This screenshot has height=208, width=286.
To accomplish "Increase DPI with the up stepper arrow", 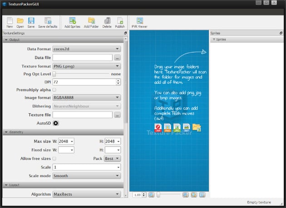I will coord(118,81).
